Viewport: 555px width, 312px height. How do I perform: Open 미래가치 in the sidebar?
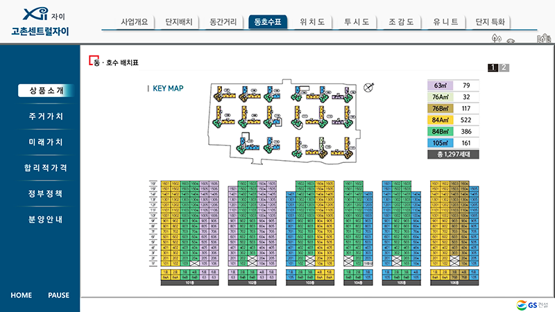tap(46, 142)
